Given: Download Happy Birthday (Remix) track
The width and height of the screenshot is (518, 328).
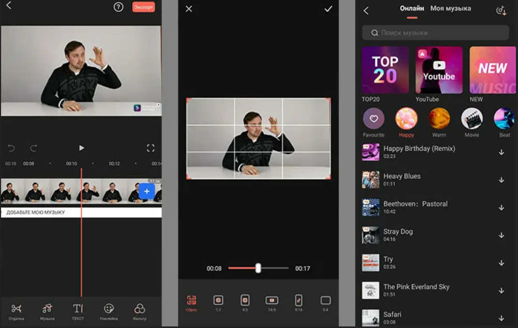Looking at the screenshot, I should coord(501,152).
